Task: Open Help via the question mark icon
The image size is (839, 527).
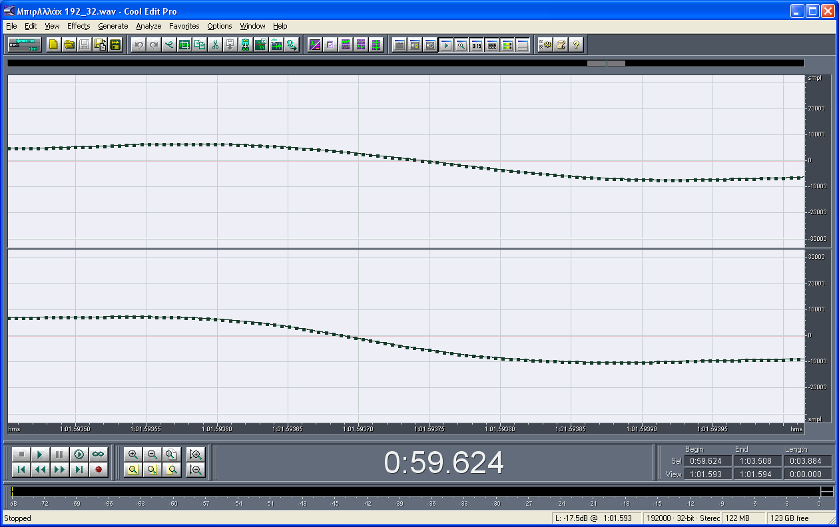Action: pos(576,45)
